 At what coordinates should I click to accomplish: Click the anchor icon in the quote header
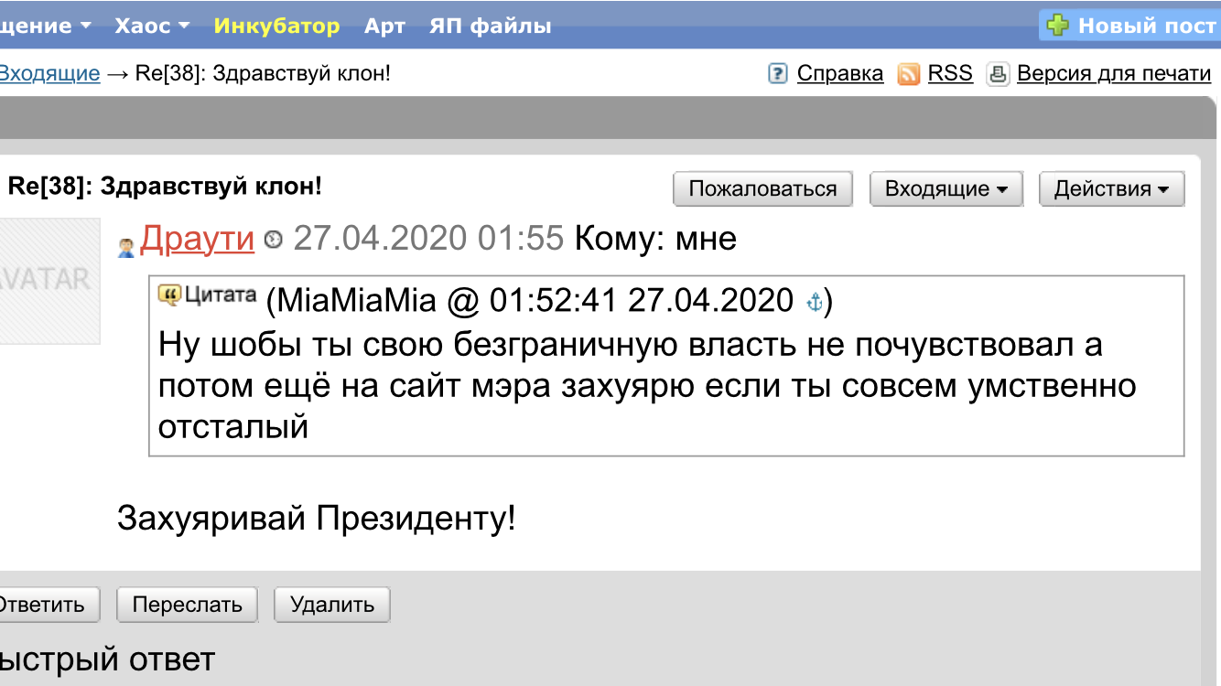coord(814,302)
